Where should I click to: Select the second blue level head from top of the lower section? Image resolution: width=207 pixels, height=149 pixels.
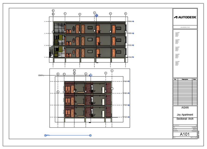pos(129,93)
